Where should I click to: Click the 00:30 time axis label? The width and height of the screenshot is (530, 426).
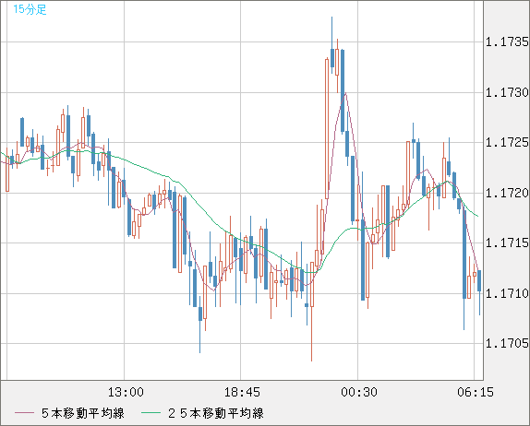coord(359,392)
